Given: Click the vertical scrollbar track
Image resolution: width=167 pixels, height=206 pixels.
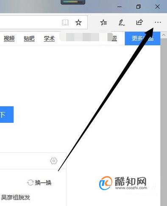Looking at the screenshot, I should (164, 121).
